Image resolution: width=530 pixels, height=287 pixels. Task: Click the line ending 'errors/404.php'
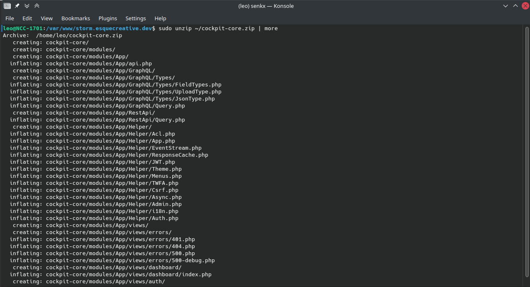tap(102, 246)
